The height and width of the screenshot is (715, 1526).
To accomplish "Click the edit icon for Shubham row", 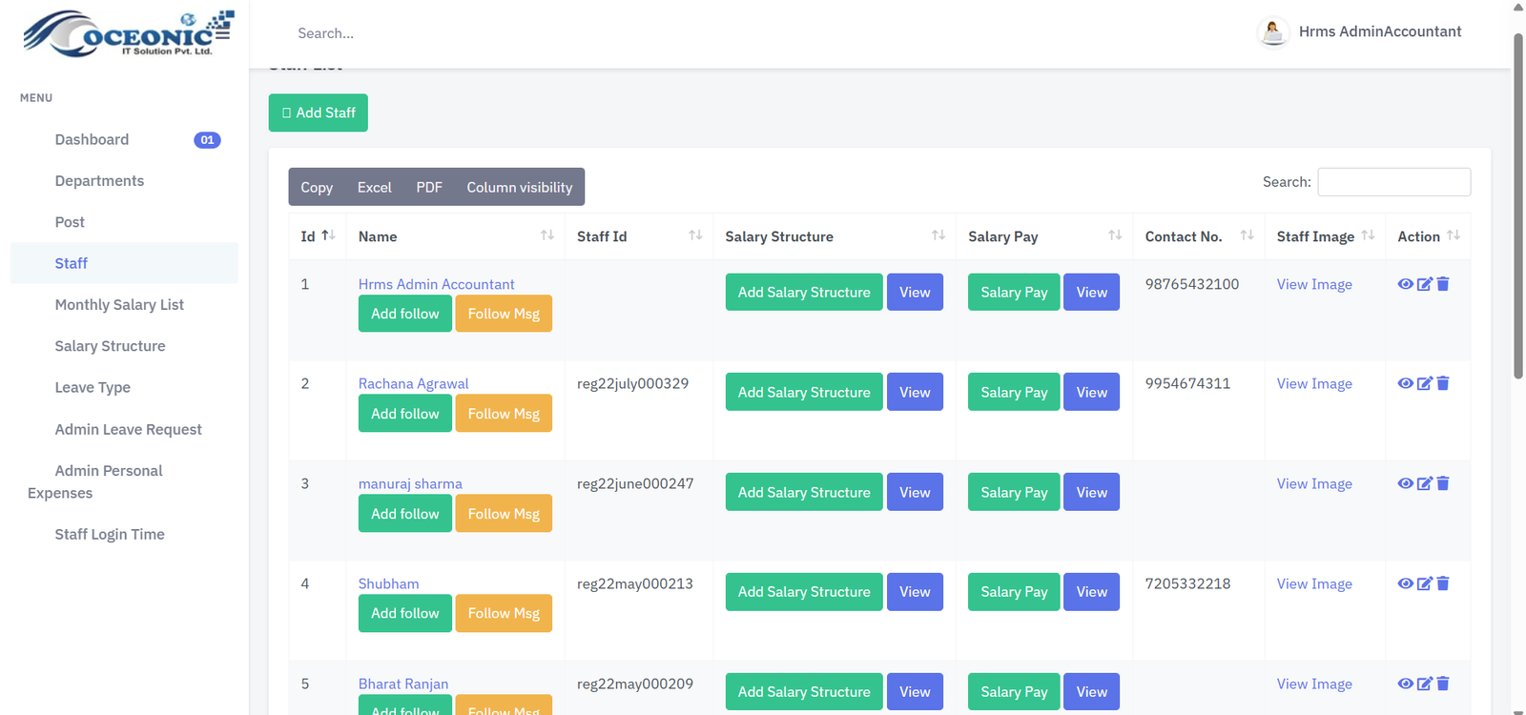I will (x=1424, y=583).
